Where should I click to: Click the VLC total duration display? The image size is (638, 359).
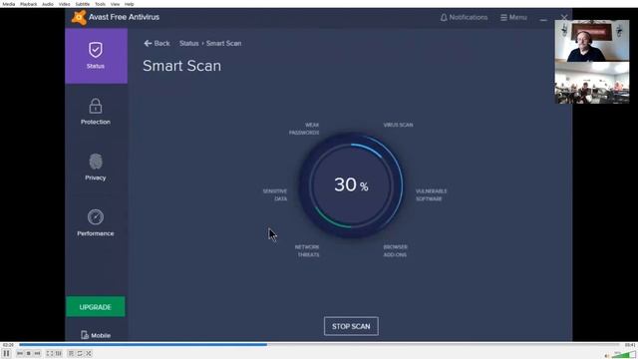(630, 345)
